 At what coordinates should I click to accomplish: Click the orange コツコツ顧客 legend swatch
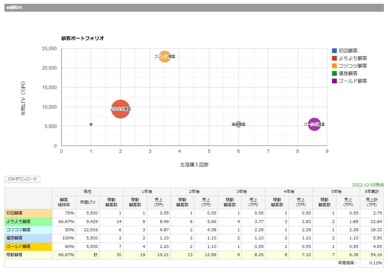coord(334,66)
